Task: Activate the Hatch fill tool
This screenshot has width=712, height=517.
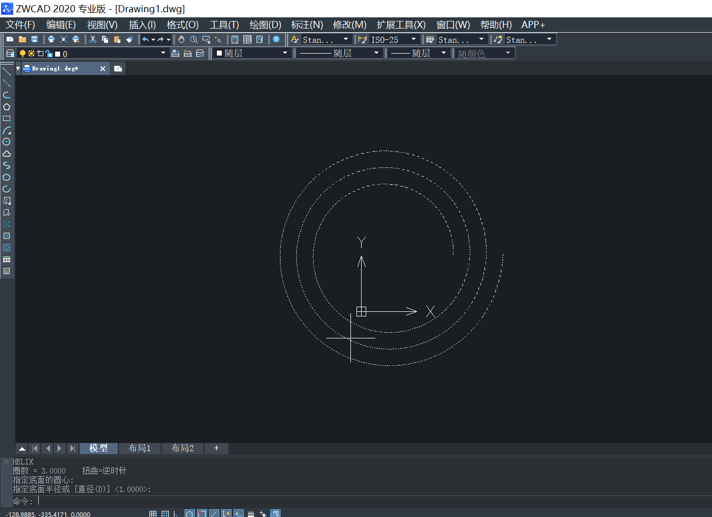Action: point(7,236)
